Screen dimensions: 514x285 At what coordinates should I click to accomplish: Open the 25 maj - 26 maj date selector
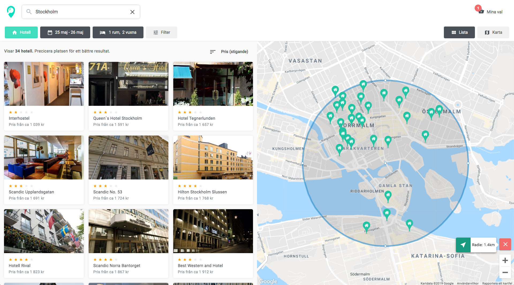(x=65, y=32)
